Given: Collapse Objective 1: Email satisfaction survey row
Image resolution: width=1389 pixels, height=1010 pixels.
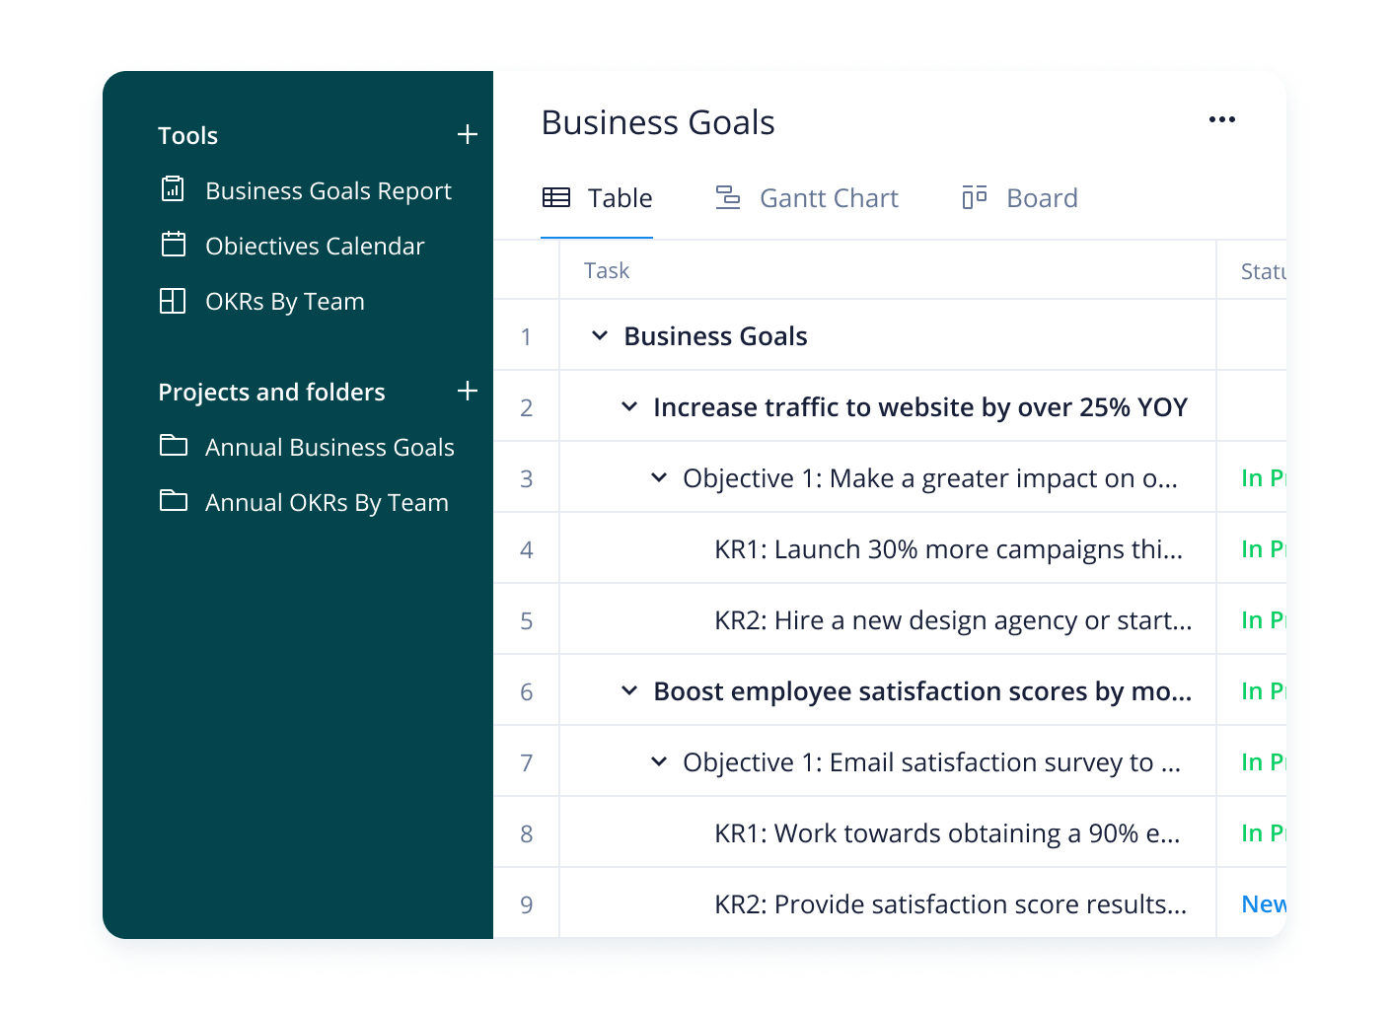Looking at the screenshot, I should pos(659,762).
